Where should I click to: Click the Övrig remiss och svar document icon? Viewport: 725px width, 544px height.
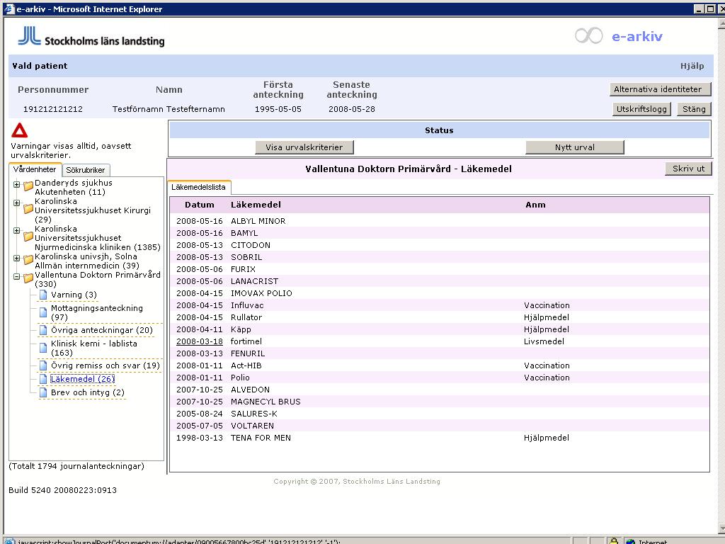tap(43, 365)
